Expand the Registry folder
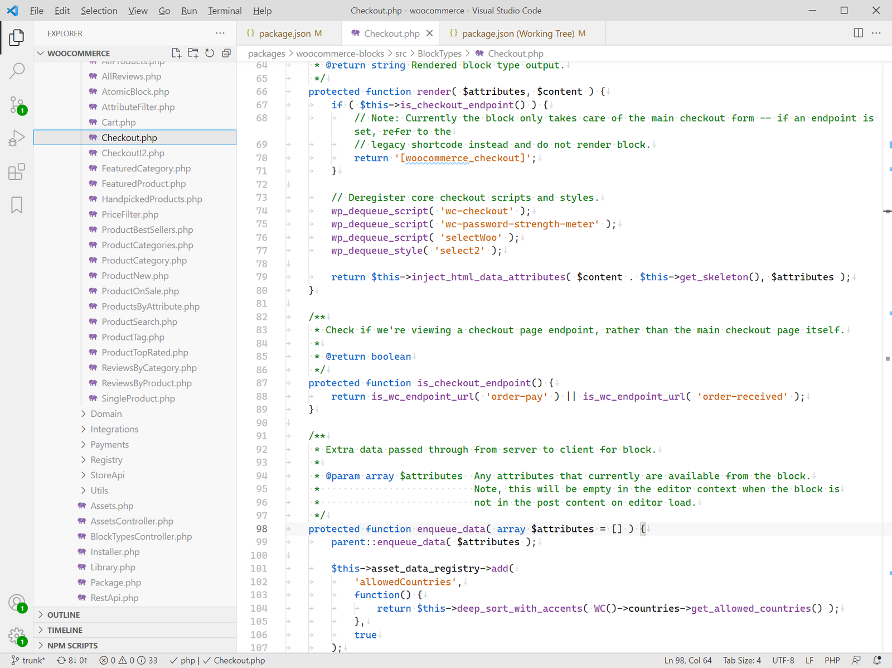 [106, 460]
